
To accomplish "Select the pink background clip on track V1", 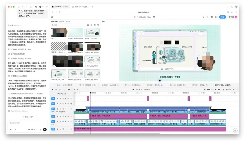I will click(x=150, y=129).
